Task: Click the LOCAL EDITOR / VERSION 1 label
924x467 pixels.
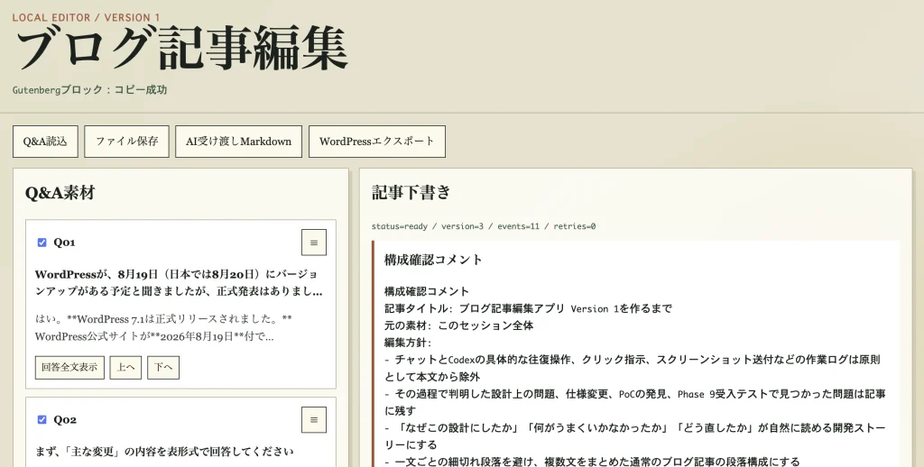Action: coord(86,18)
